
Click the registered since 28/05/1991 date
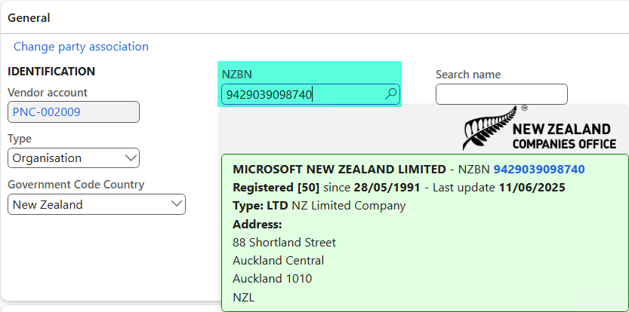click(387, 188)
